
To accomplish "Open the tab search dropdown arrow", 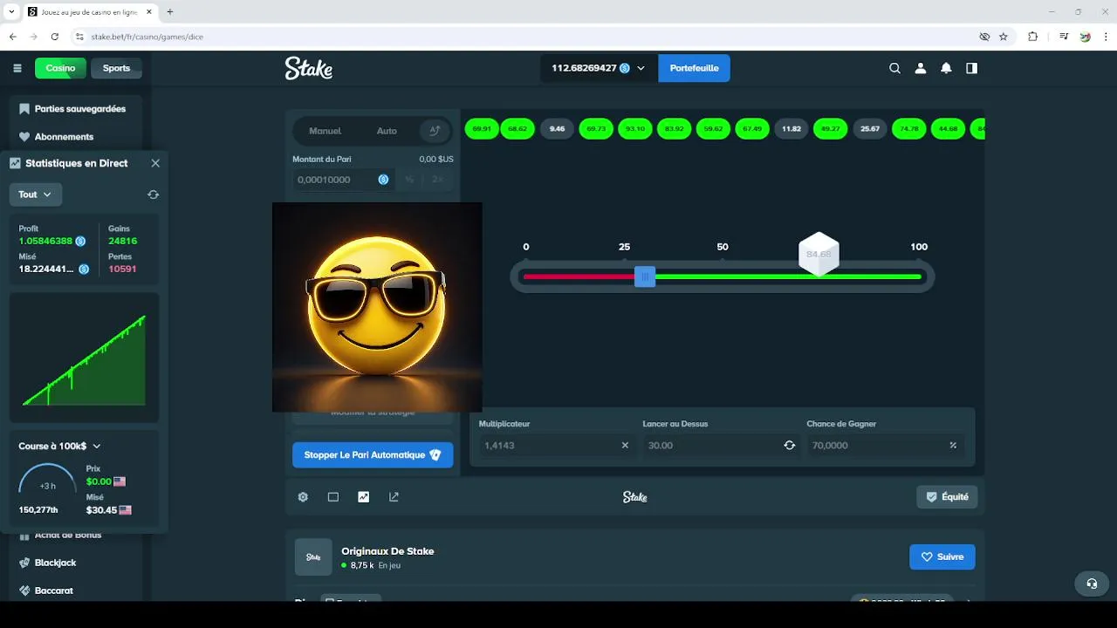I will coord(11,11).
